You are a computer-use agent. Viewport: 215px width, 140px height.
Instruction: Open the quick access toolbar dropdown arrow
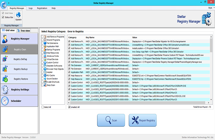9,3
